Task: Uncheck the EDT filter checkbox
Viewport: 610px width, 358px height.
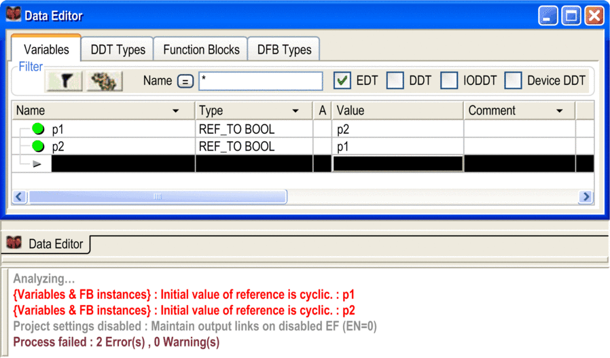Action: (x=342, y=81)
